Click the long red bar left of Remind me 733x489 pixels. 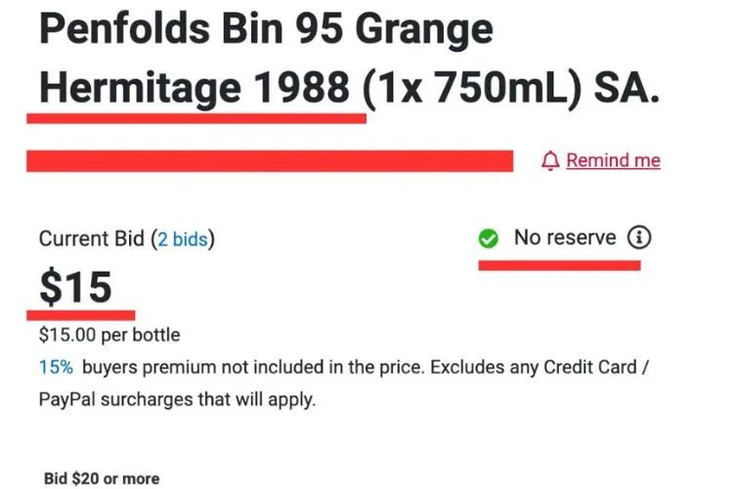[270, 161]
